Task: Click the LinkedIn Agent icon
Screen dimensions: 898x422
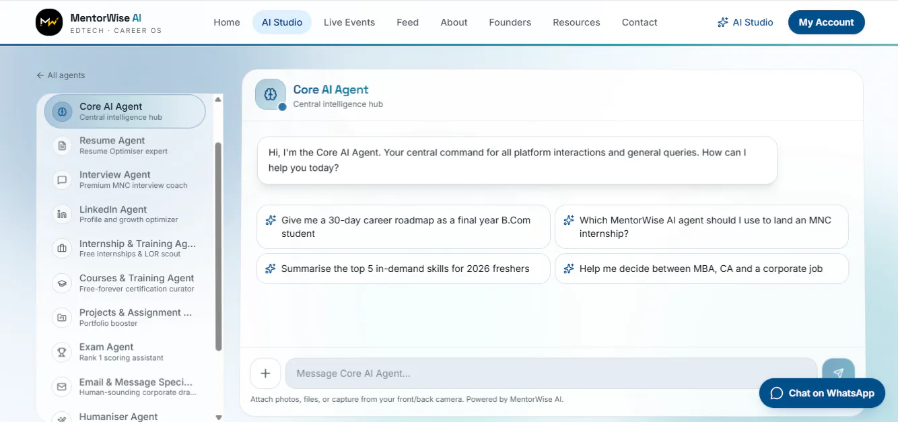Action: (62, 214)
